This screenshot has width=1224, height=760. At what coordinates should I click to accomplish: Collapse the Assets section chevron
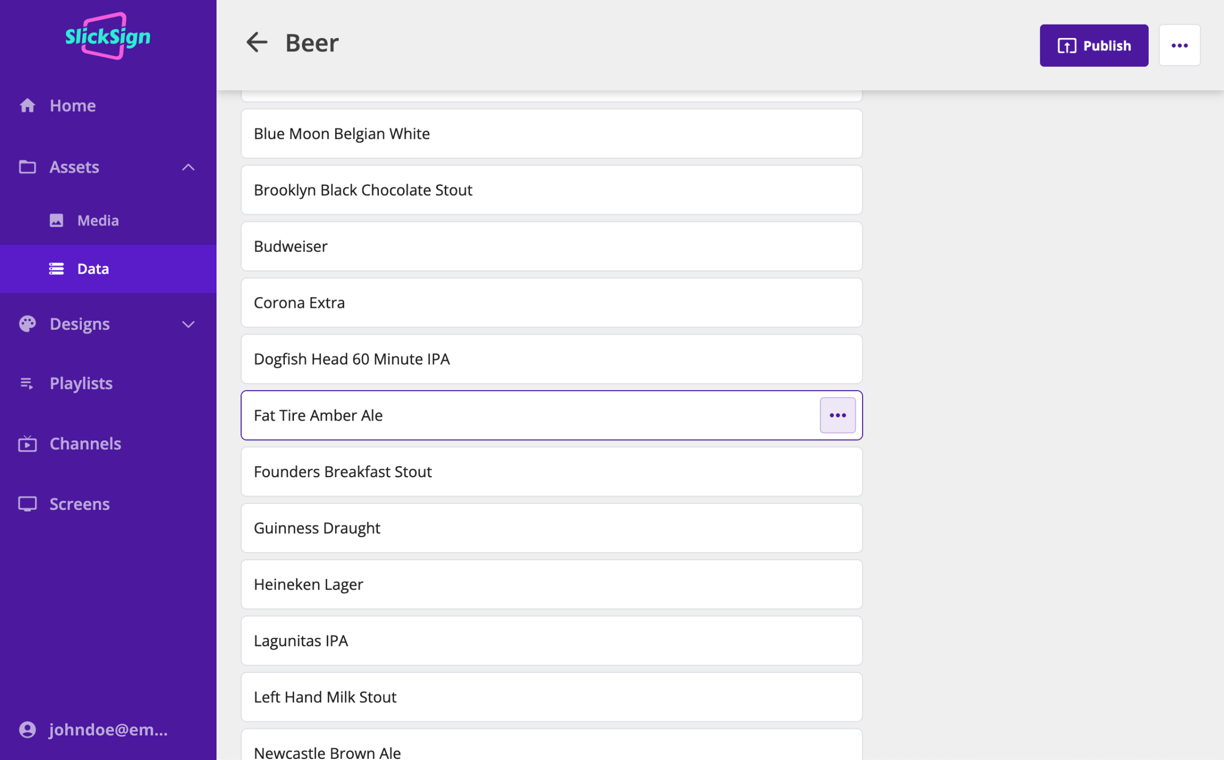[x=188, y=167]
